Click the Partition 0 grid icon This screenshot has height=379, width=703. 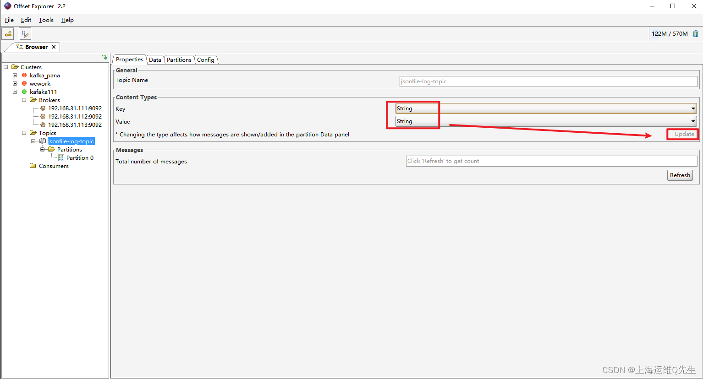[61, 157]
